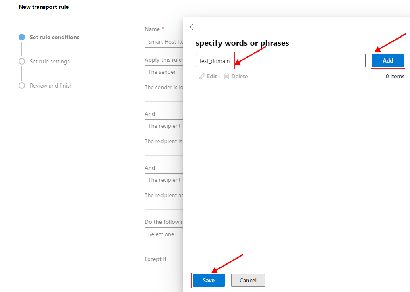
Task: Focus the test_domain text field
Action: [280, 61]
